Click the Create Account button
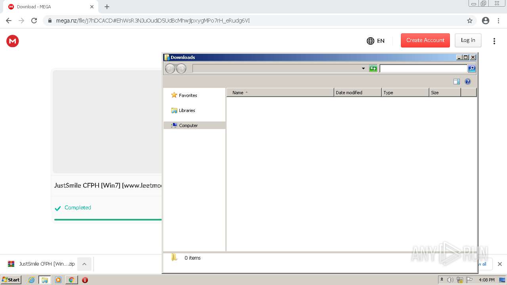Screen dimensions: 507x285 pos(425,40)
